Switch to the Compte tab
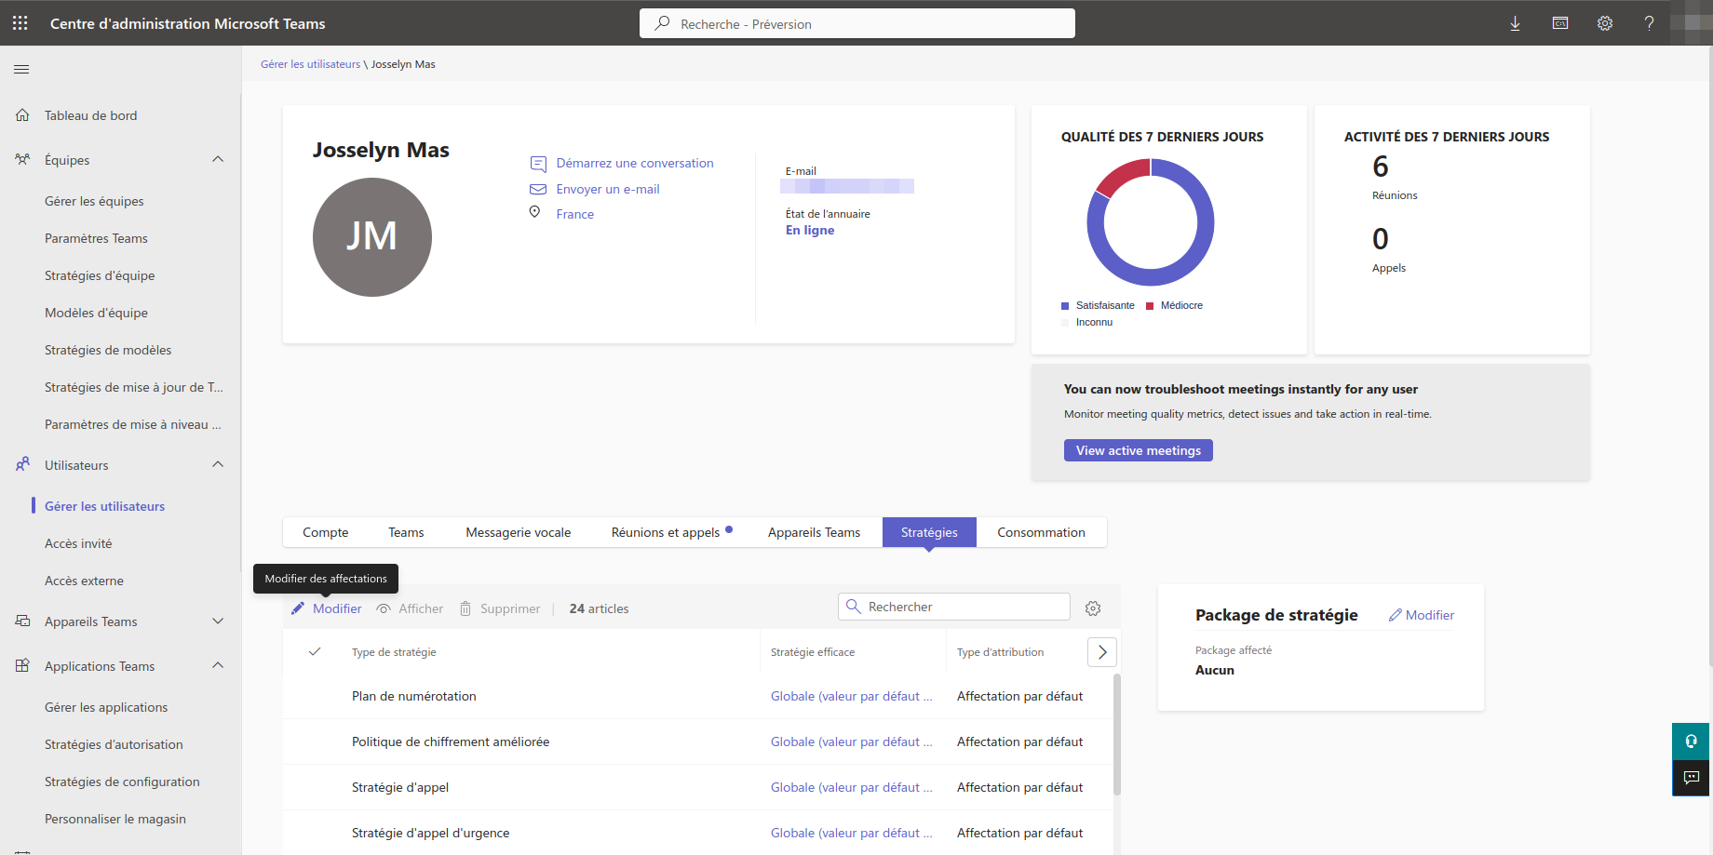1713x855 pixels. click(325, 532)
